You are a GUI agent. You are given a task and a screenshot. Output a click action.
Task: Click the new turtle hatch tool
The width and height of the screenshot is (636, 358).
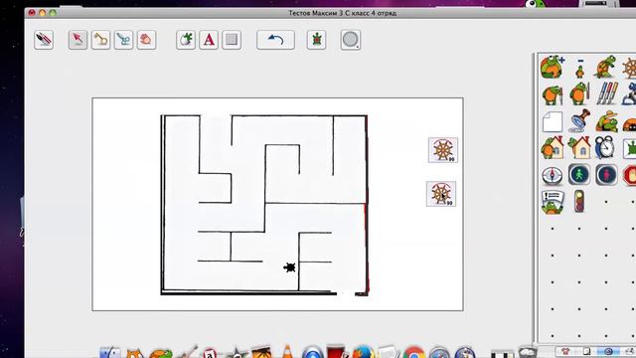point(186,40)
